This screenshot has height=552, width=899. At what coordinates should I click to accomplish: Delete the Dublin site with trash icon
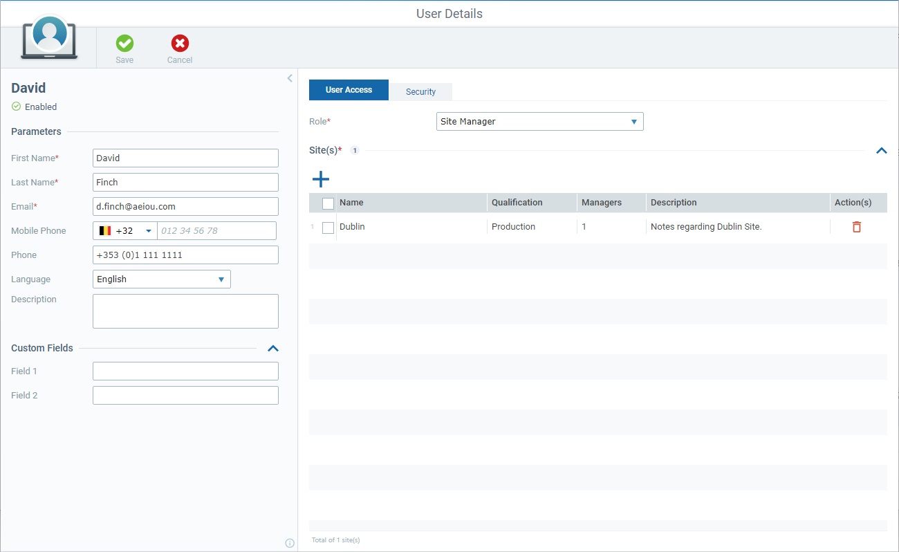pos(857,227)
